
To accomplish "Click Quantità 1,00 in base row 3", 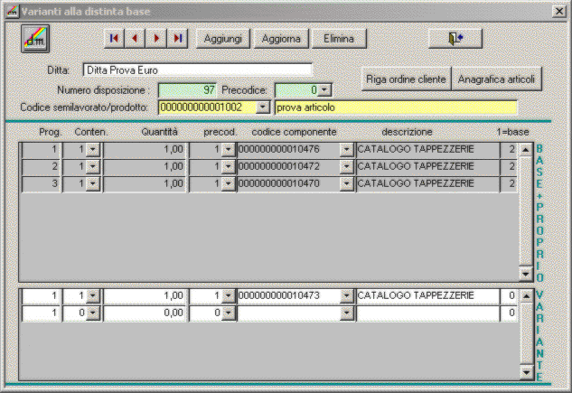I will click(x=145, y=183).
